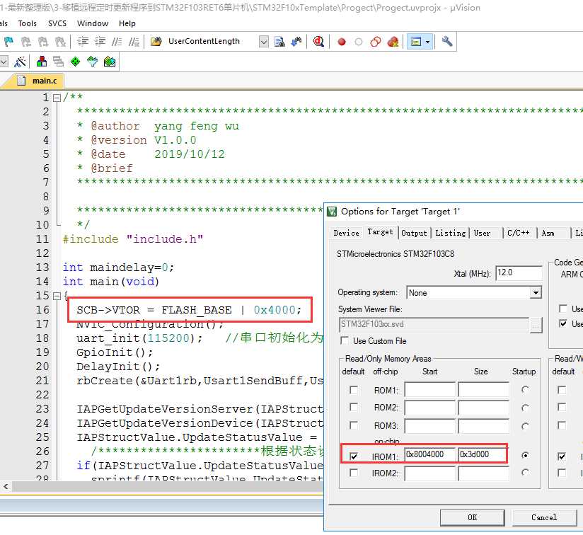Image resolution: width=583 pixels, height=535 pixels.
Task: Switch to the Asm tab
Action: pos(548,233)
